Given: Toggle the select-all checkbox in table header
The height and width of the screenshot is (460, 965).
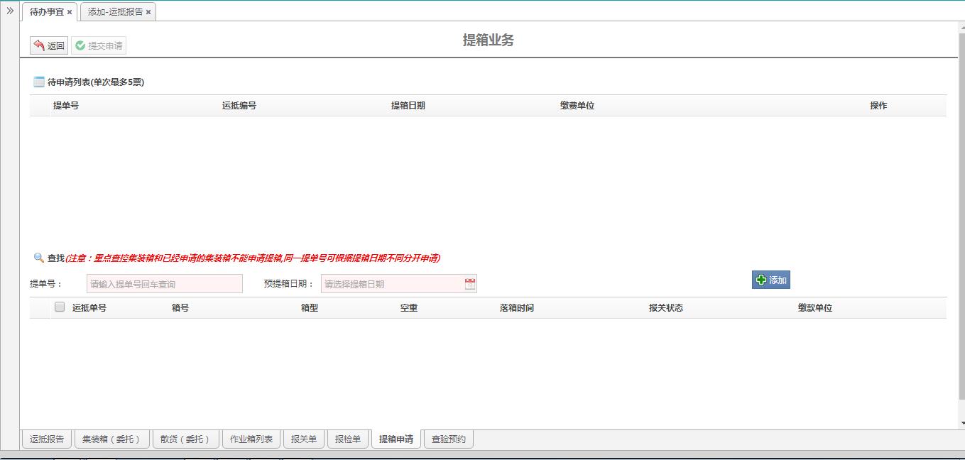Looking at the screenshot, I should [x=60, y=307].
